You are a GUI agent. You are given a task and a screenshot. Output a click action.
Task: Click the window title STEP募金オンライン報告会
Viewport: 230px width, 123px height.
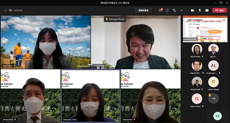(x=115, y=3)
